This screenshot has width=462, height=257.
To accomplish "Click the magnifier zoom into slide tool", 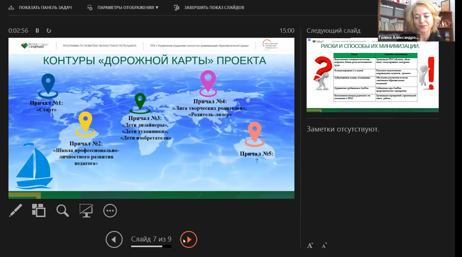I will pyautogui.click(x=62, y=210).
